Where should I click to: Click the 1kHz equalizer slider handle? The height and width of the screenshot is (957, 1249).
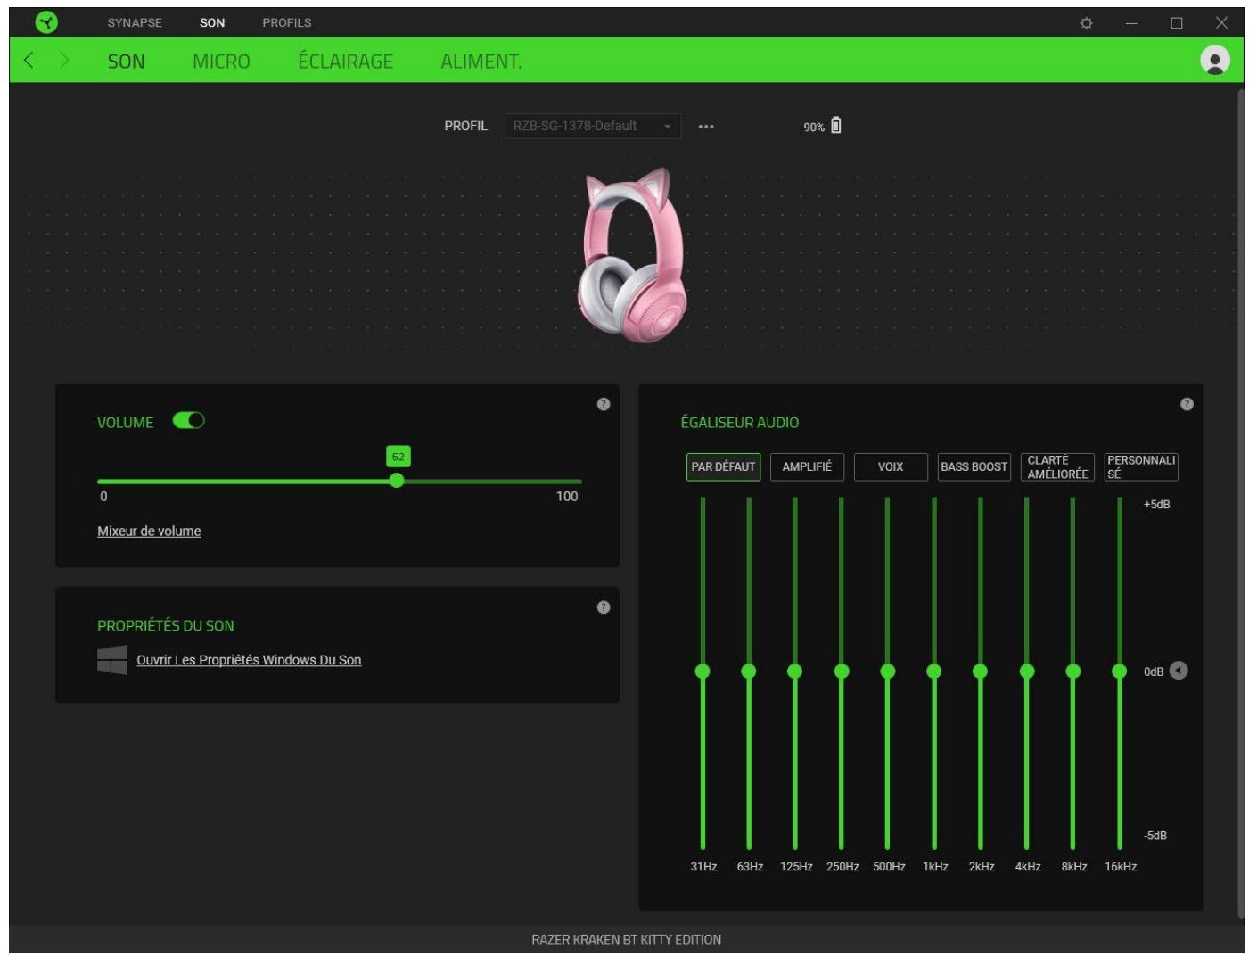point(934,671)
